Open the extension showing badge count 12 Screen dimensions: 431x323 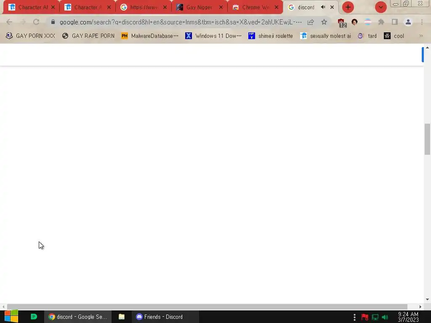[342, 23]
